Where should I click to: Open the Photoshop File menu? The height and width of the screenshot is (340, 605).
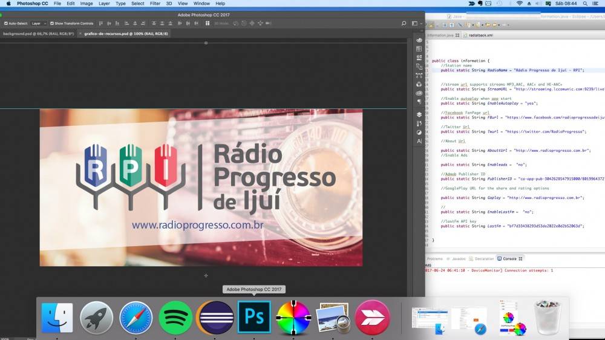click(57, 4)
